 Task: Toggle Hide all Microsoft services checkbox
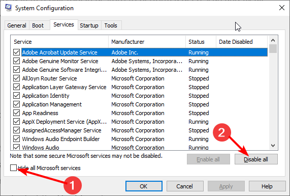point(14,168)
